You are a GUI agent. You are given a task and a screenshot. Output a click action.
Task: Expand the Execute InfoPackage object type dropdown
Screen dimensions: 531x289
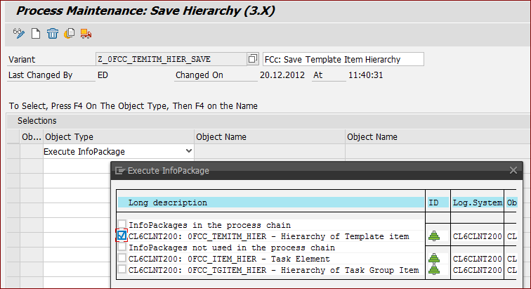[x=189, y=151]
